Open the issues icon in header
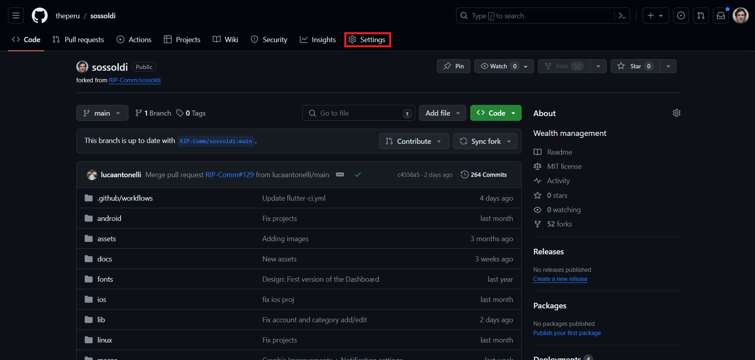 pos(681,15)
